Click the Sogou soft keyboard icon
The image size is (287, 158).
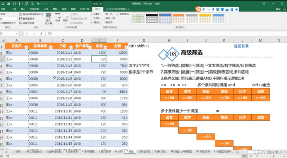[x=218, y=9]
